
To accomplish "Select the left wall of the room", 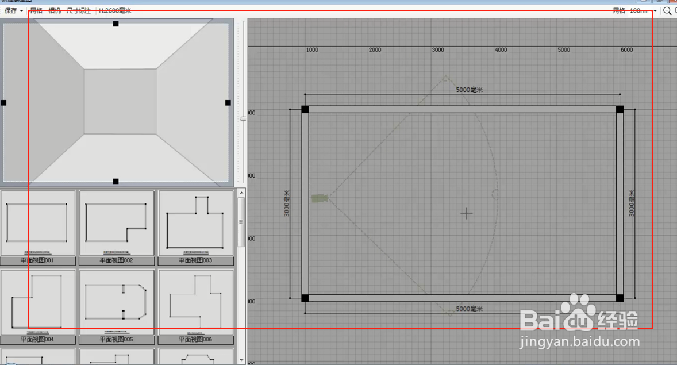I will click(305, 203).
